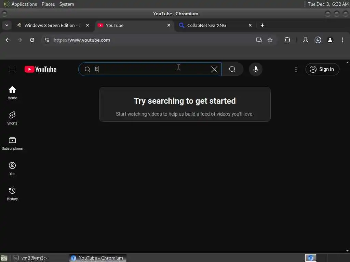This screenshot has height=262, width=350.
Task: Click show desktop icon in taskbar
Action: click(4, 258)
